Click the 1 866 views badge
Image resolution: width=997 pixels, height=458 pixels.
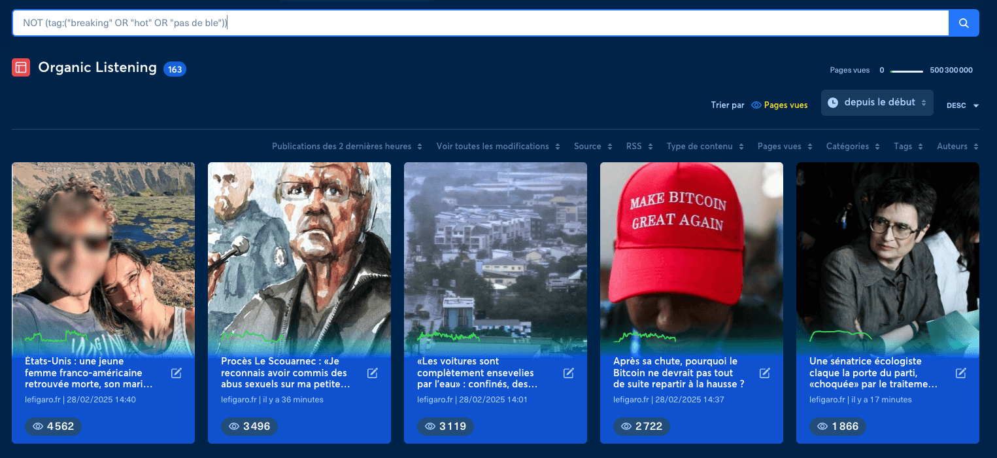[x=838, y=427]
